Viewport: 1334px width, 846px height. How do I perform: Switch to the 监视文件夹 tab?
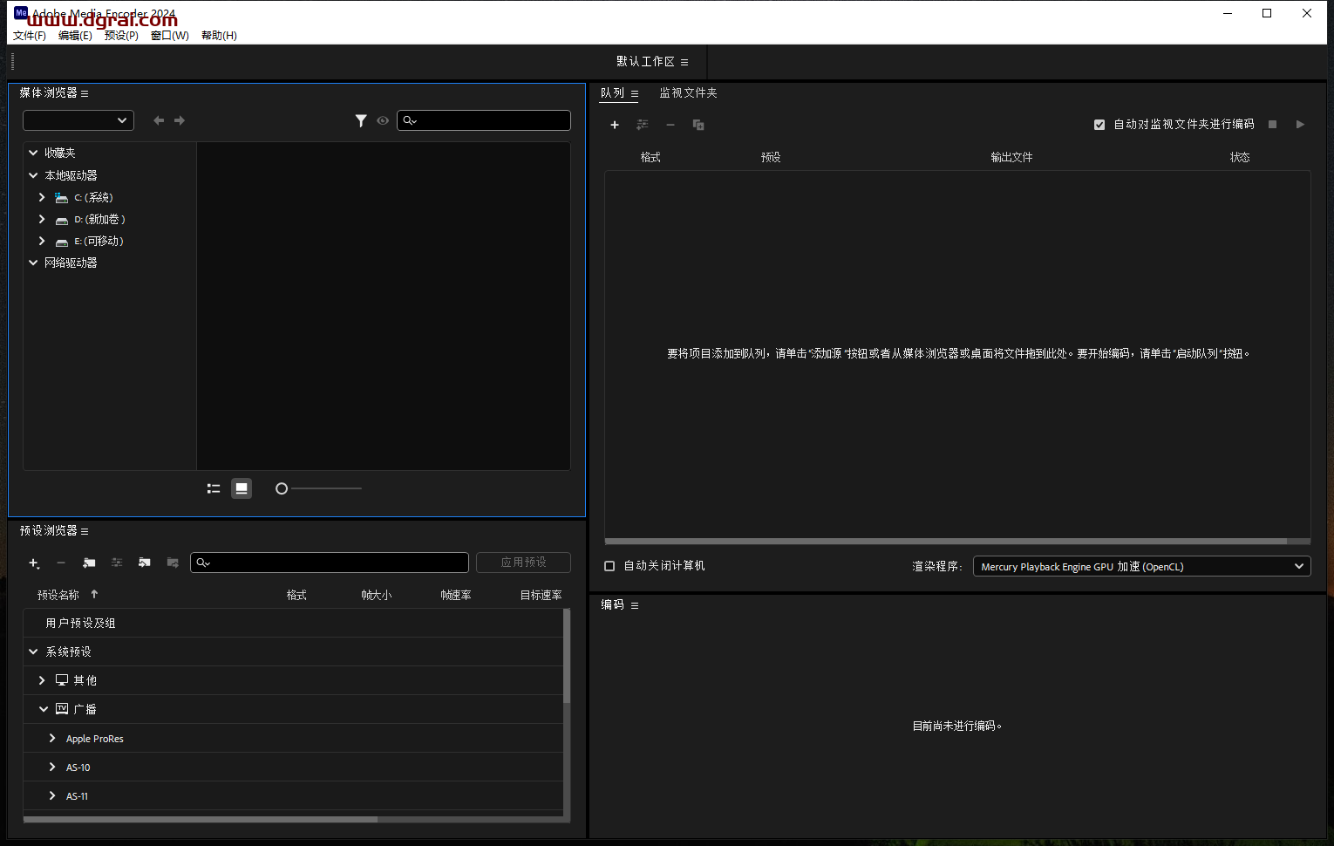[x=688, y=93]
